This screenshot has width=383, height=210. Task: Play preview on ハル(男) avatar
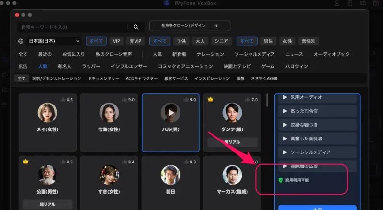point(171,113)
